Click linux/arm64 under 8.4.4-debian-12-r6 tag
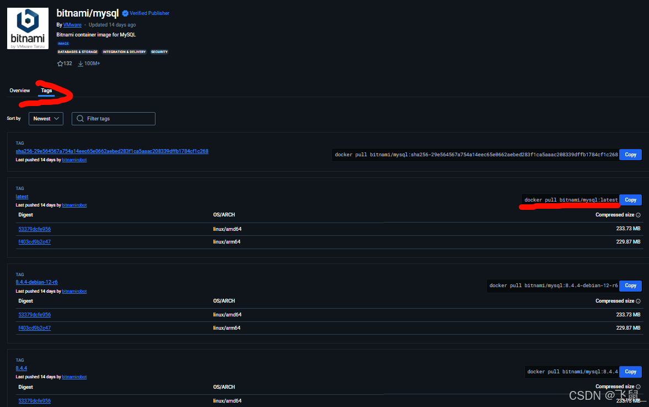 227,328
